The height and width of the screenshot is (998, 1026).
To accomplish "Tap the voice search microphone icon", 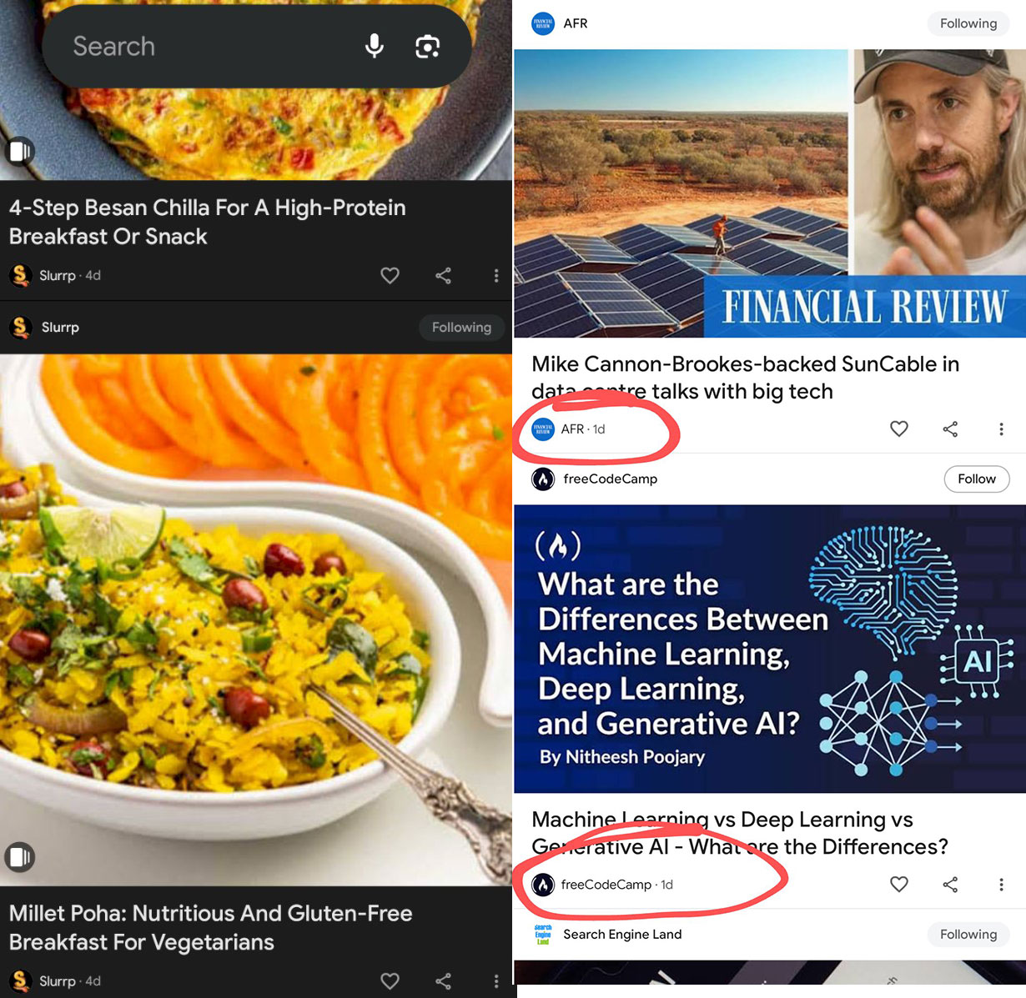I will pos(375,46).
